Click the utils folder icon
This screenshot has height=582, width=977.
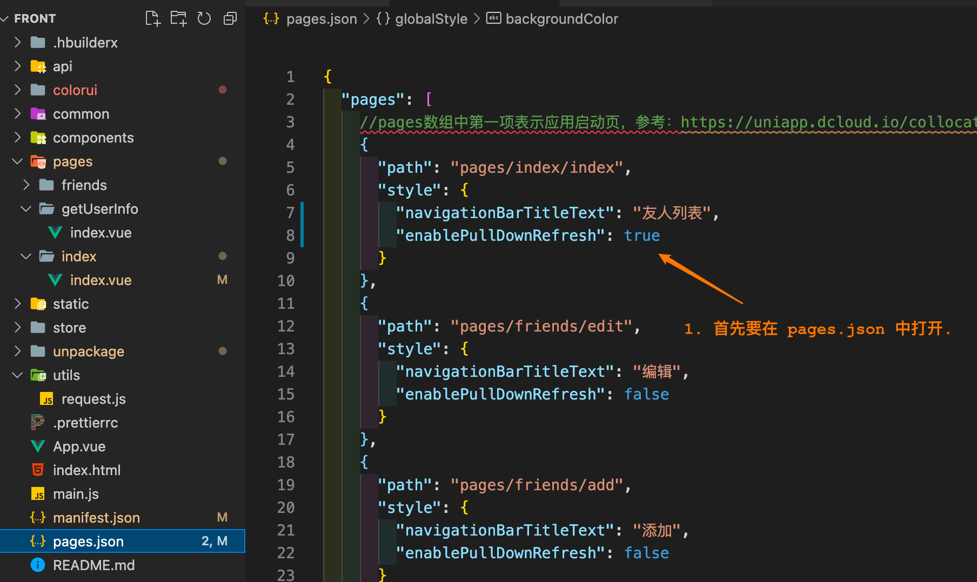click(x=38, y=375)
